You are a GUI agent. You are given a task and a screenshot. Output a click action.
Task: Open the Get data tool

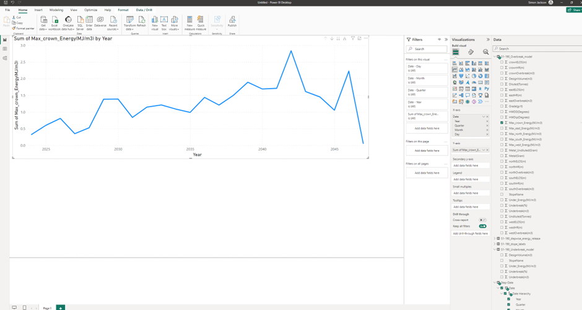click(43, 23)
